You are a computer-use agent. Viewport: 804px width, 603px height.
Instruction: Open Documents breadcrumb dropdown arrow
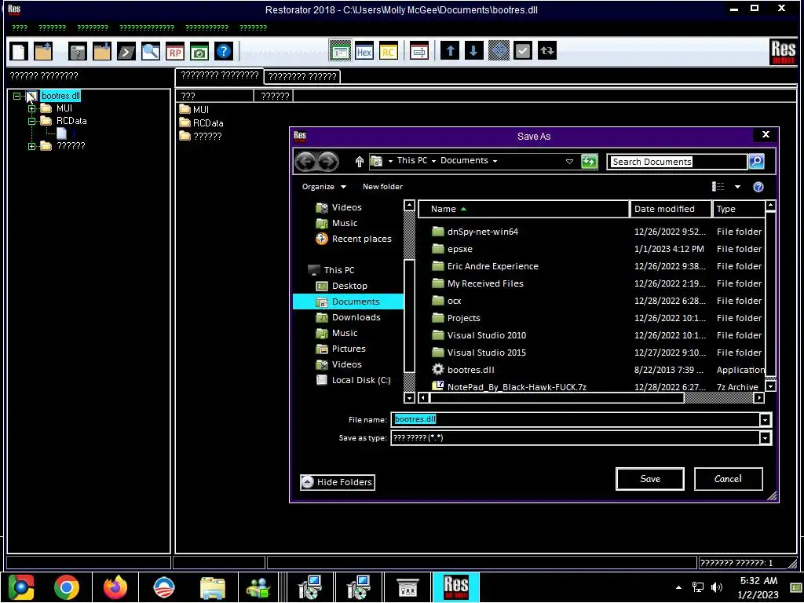tap(495, 161)
